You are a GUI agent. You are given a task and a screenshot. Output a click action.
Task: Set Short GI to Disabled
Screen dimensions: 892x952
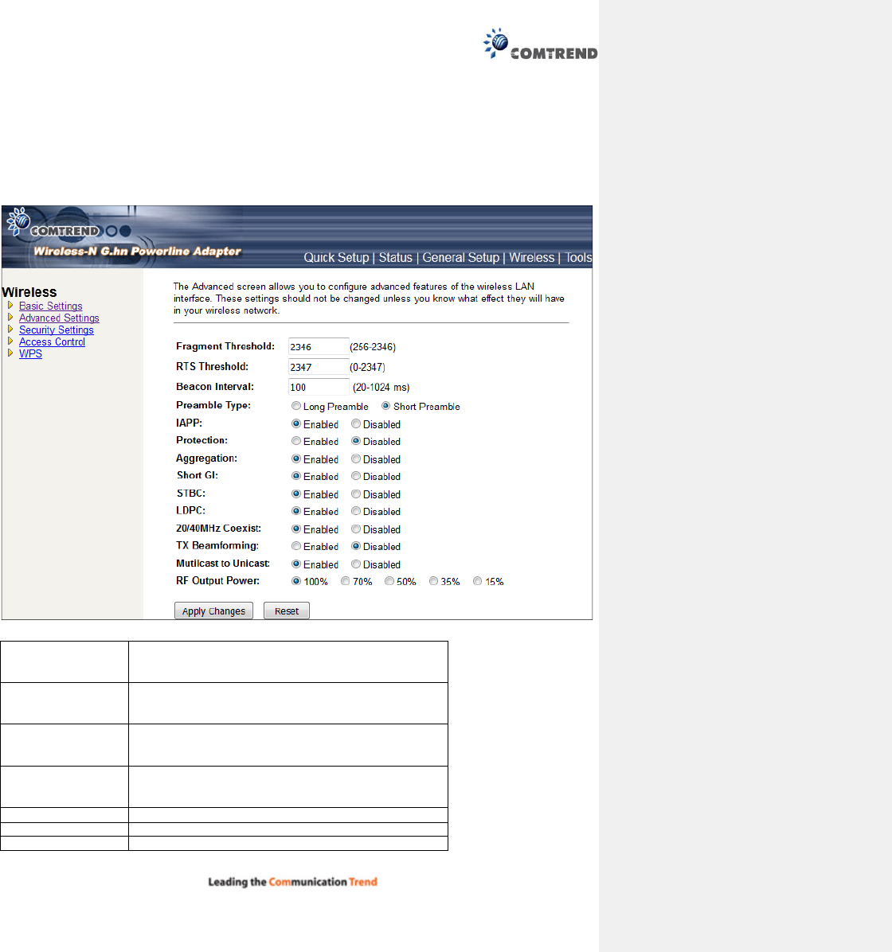[x=356, y=476]
